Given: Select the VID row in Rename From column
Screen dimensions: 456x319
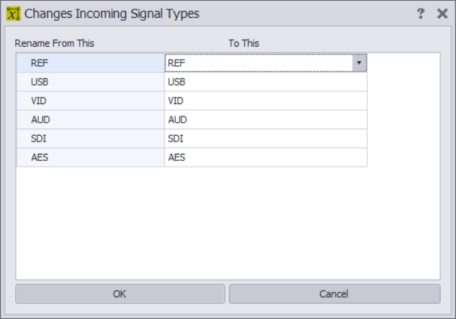Looking at the screenshot, I should coord(91,101).
